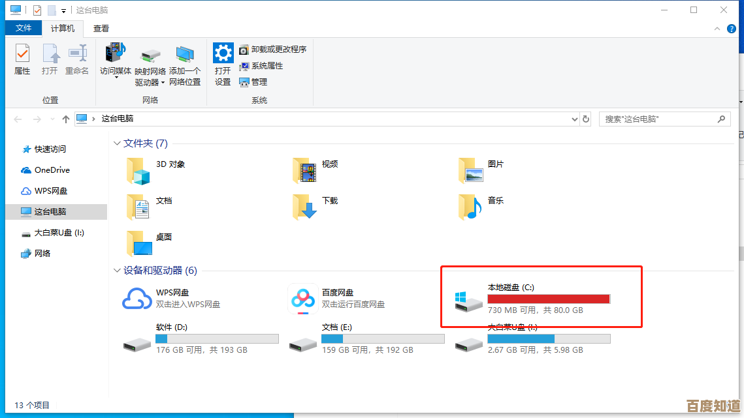Expand the ribbon minimize chevron
Screen dimensions: 744x418
tap(717, 29)
